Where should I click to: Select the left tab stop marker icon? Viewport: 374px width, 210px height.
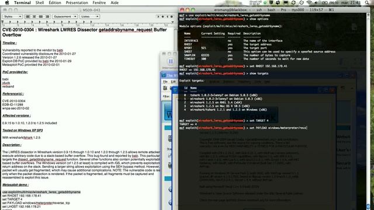tap(158, 16)
